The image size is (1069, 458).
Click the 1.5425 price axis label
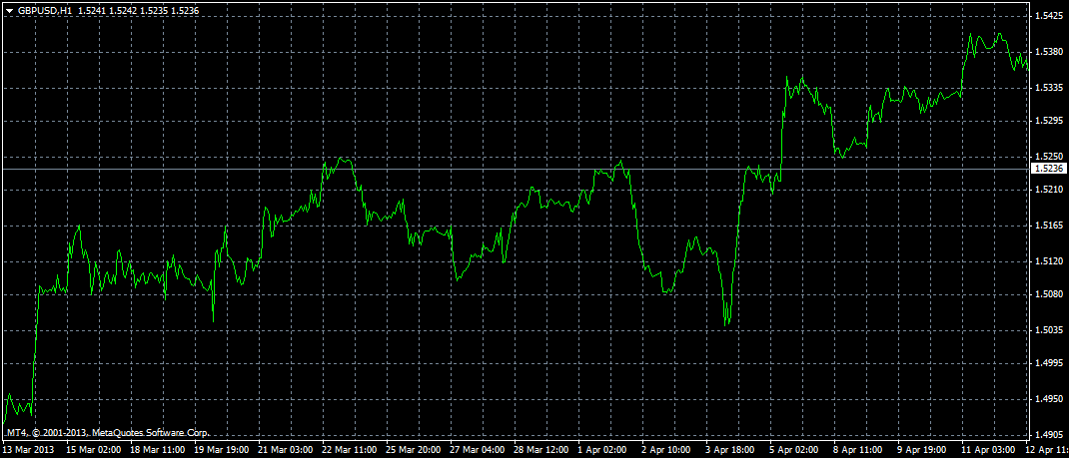point(1048,17)
